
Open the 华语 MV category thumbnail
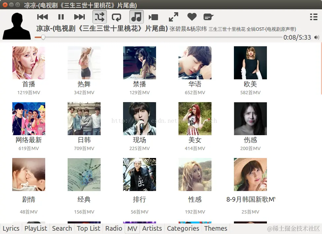(x=195, y=63)
